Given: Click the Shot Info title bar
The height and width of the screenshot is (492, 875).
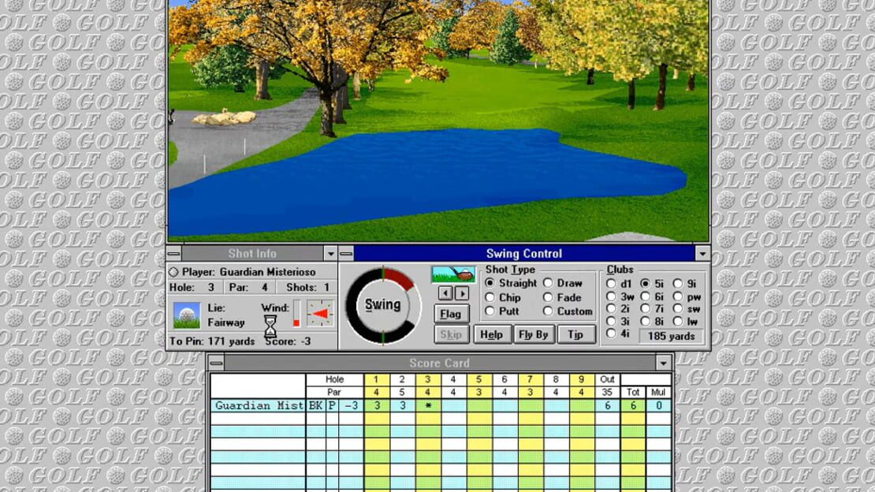Looking at the screenshot, I should (x=252, y=254).
